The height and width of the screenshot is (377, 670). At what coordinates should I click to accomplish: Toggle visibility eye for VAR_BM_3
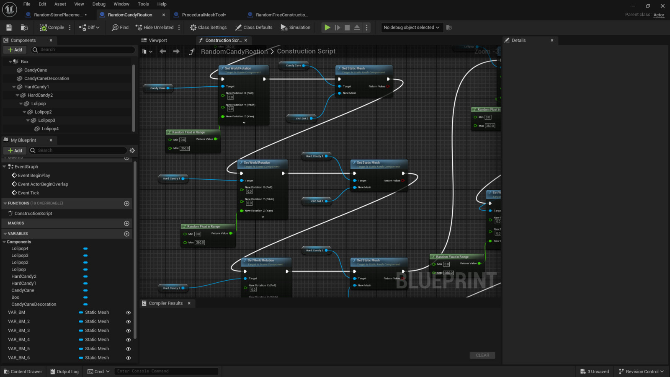tap(129, 331)
